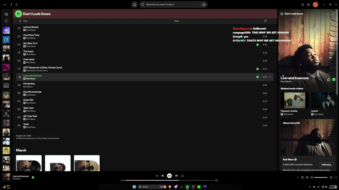Screen dimensions: 339x190
Task: Select the Dope Girl track
Action: [28, 100]
